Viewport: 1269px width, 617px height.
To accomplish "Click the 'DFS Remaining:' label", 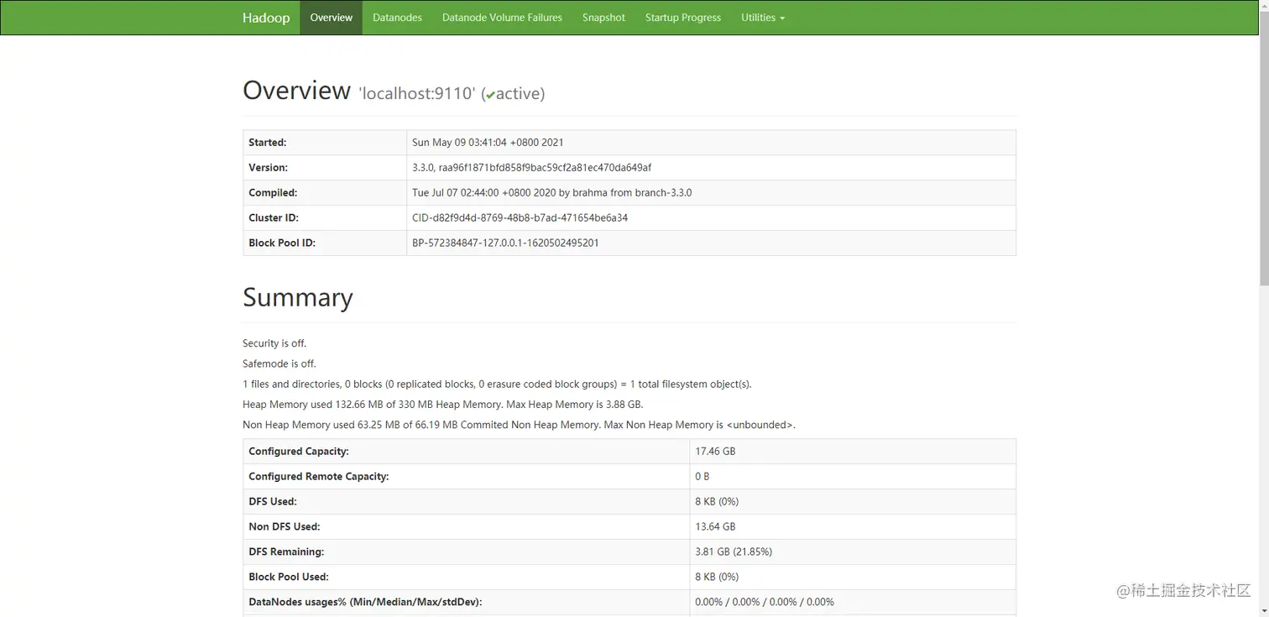I will (286, 552).
